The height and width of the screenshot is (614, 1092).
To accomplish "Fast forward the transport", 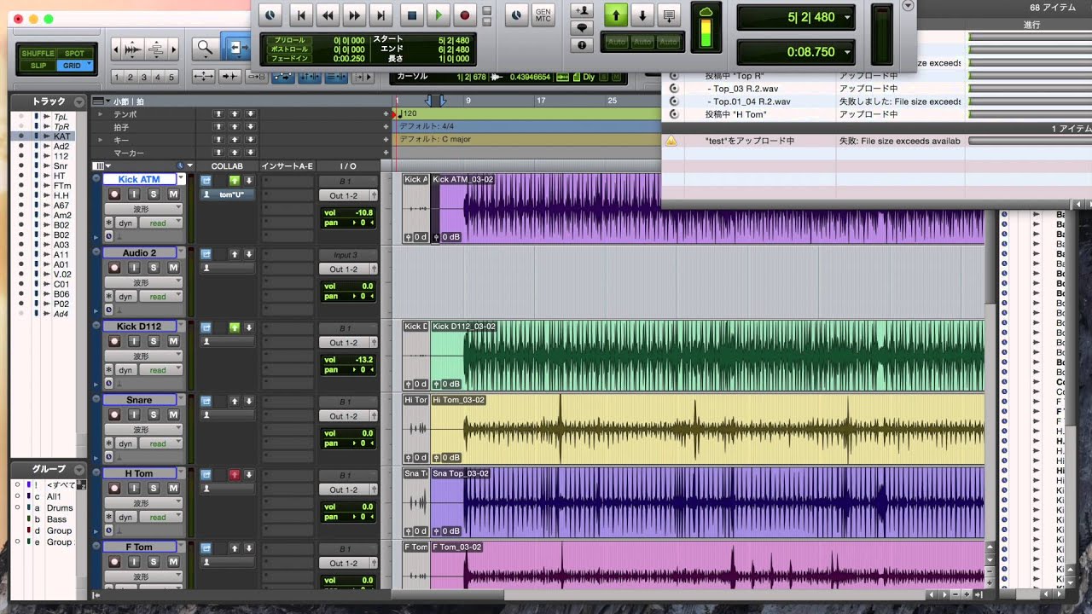I will click(354, 14).
